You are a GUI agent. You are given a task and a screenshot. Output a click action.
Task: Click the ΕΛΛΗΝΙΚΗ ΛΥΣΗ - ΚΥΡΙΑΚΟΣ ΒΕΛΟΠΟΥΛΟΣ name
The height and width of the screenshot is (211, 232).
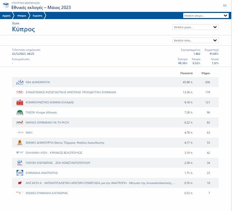(54, 153)
